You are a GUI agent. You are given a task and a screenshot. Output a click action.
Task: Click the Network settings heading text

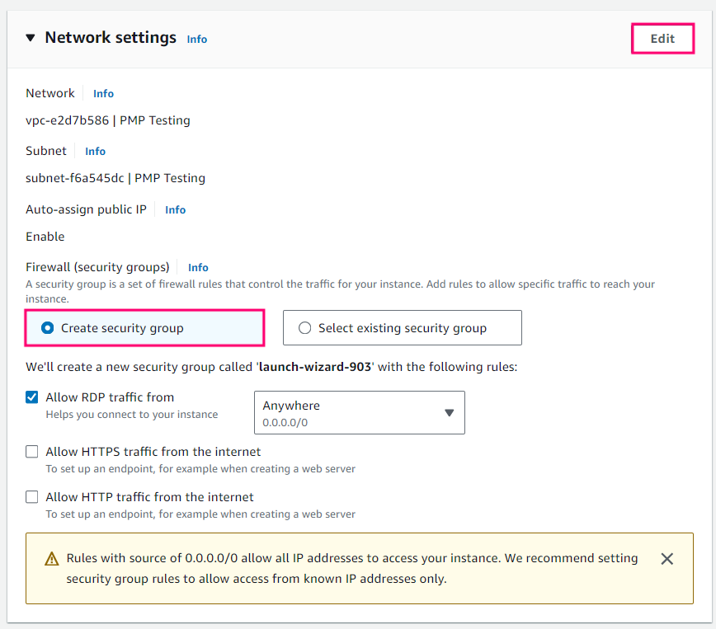(x=111, y=38)
